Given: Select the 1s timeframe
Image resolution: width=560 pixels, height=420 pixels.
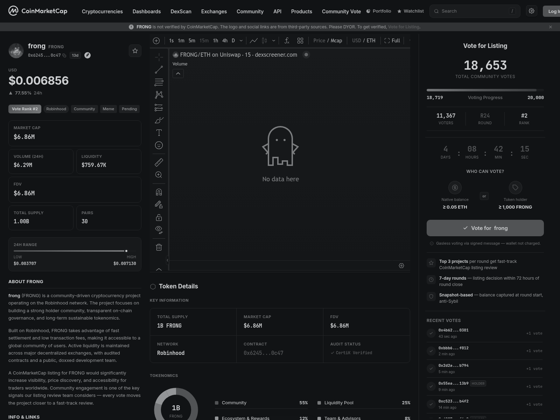Looking at the screenshot, I should (171, 41).
